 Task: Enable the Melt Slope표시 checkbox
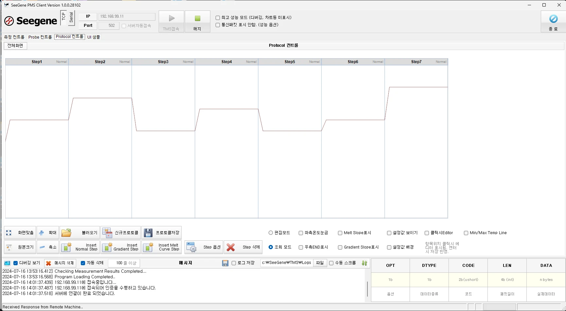point(340,233)
